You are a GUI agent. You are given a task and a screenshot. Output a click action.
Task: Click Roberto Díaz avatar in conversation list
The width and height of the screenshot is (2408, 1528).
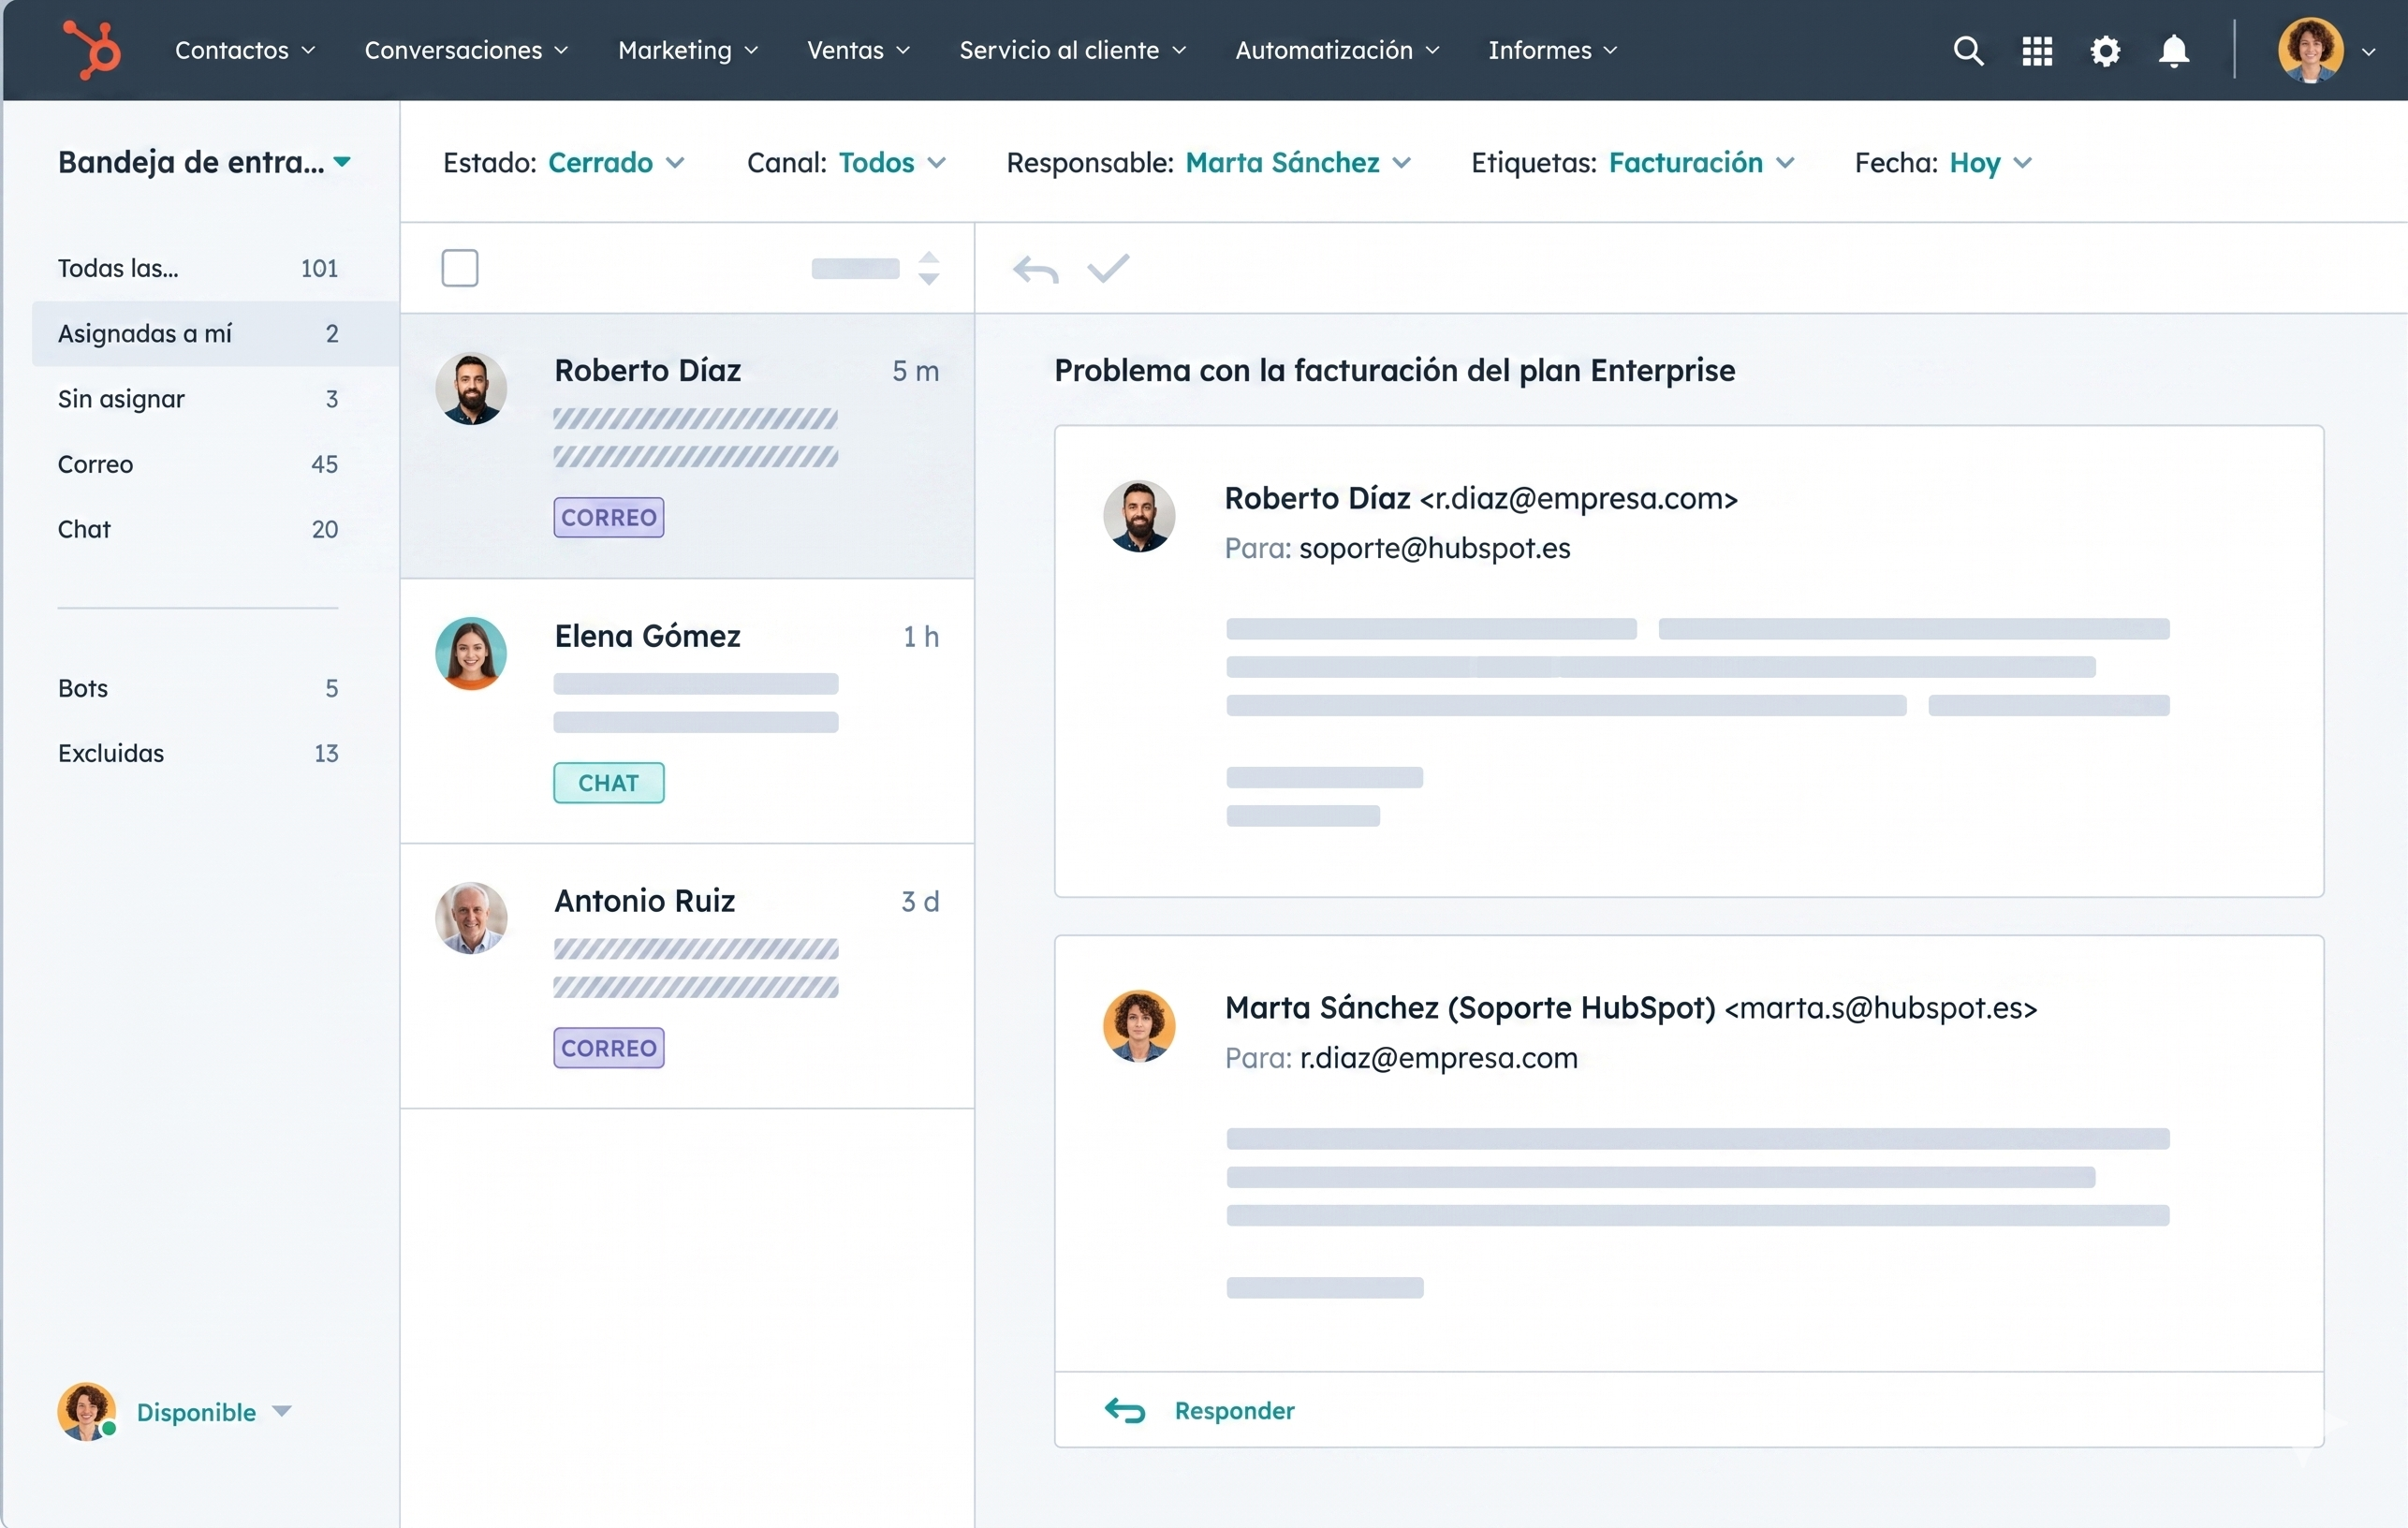[471, 389]
